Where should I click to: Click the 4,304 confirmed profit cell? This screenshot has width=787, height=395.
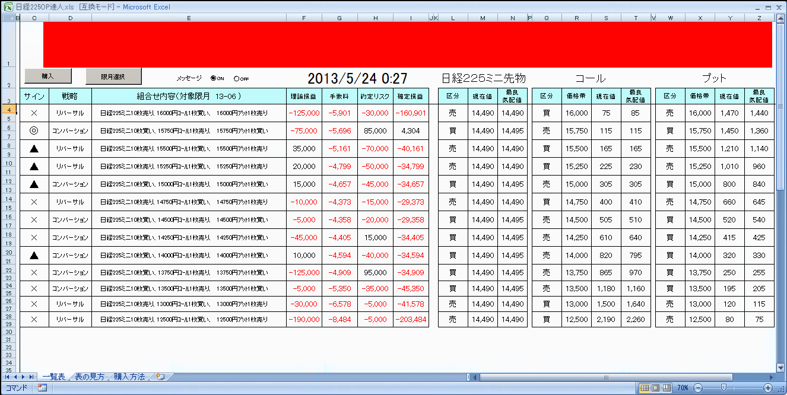click(x=411, y=130)
